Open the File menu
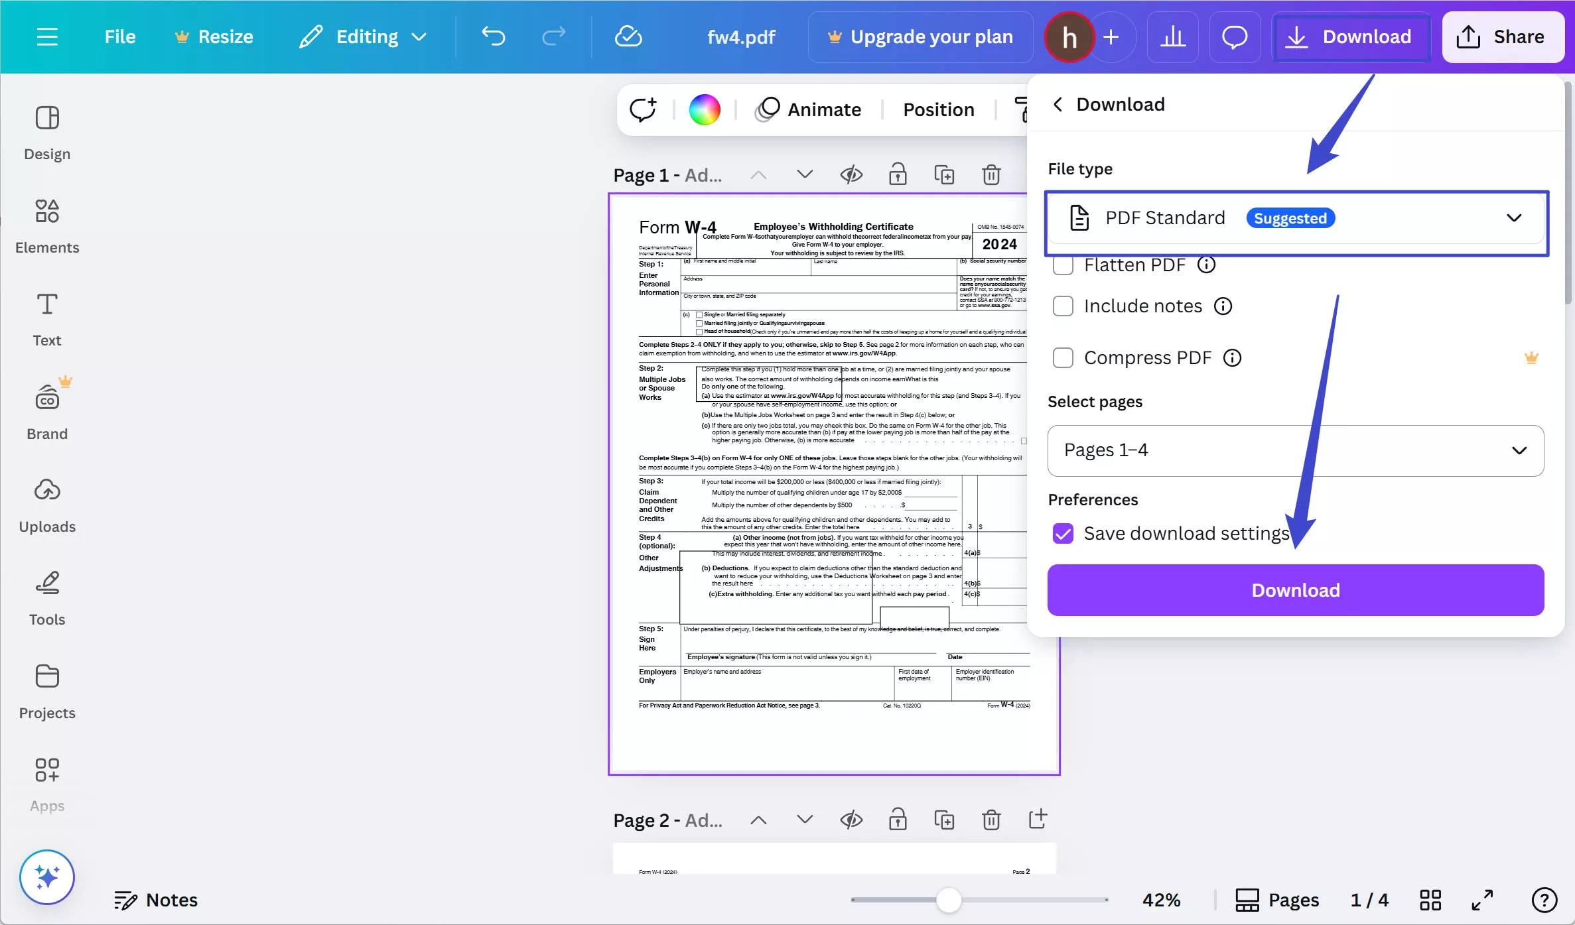 click(120, 36)
